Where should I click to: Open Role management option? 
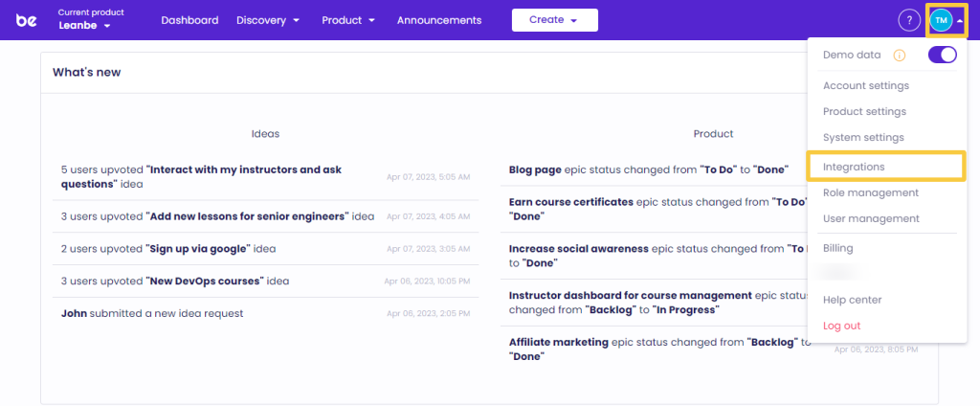[870, 192]
